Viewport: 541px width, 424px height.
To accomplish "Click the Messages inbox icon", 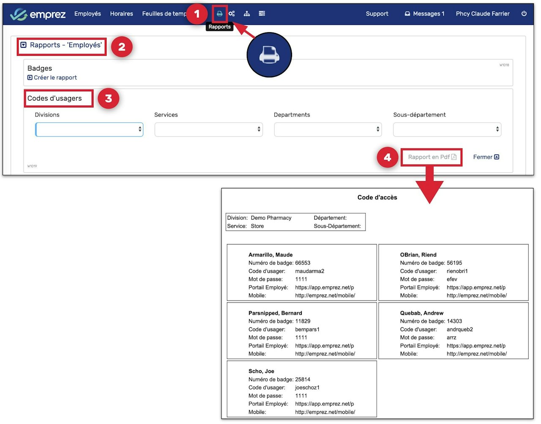I will tap(407, 14).
